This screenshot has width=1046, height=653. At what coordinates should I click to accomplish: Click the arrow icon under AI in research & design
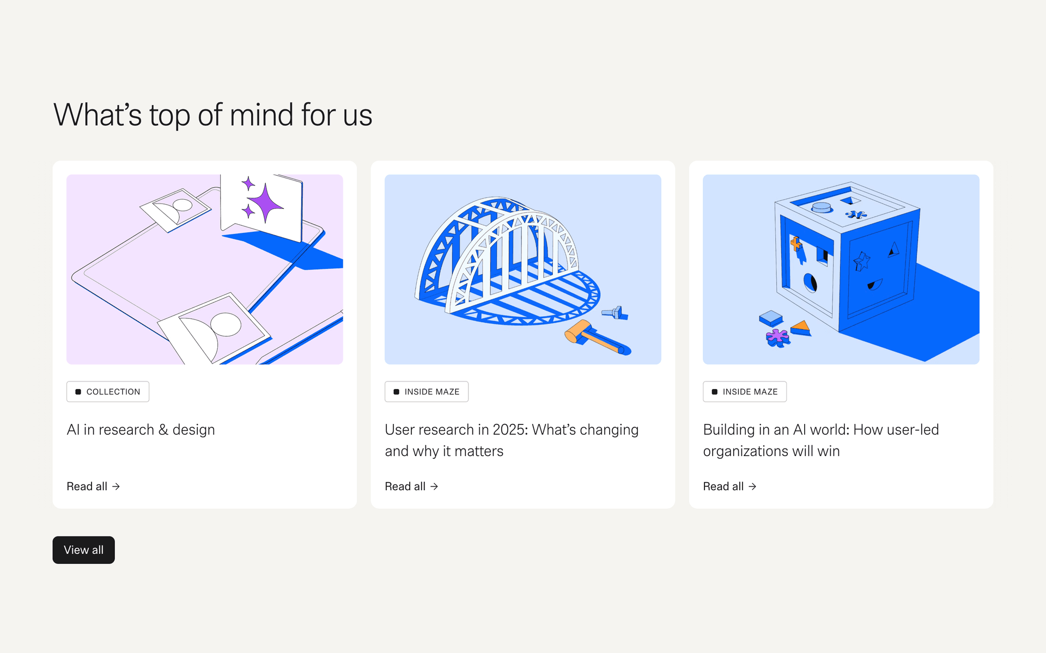[x=116, y=486]
